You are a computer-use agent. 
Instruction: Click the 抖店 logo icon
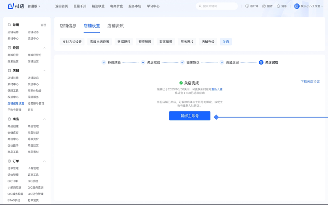coord(11,6)
